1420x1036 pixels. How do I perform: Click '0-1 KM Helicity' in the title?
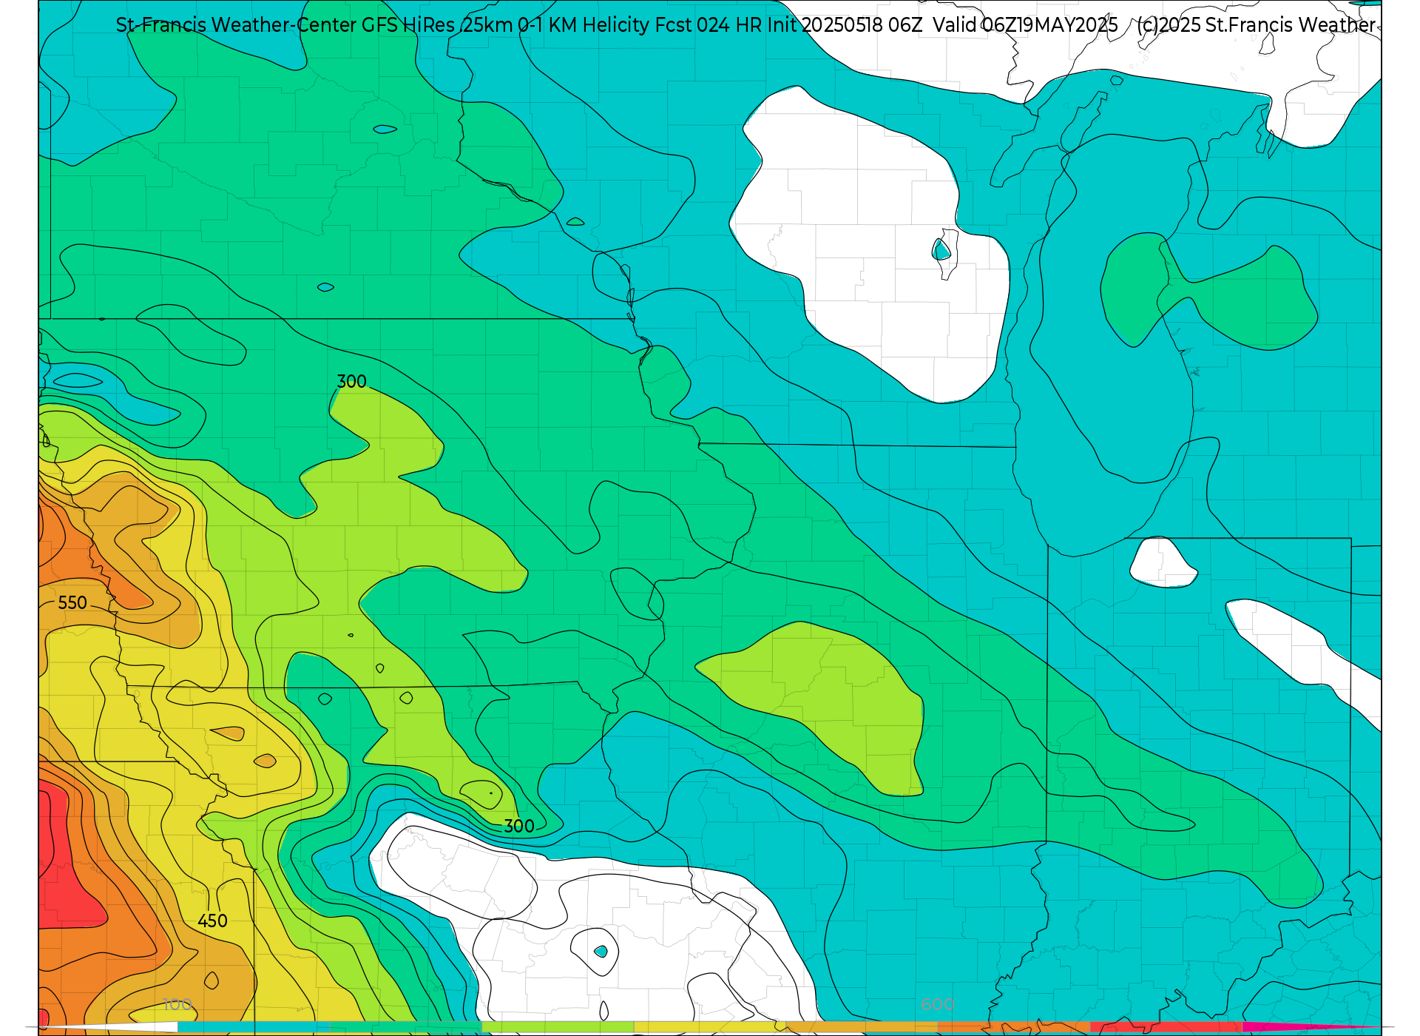click(x=584, y=25)
